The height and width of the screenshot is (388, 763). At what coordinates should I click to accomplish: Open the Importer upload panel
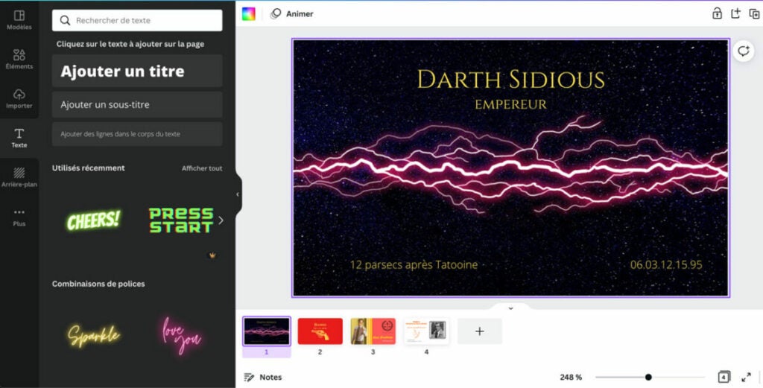pos(19,98)
